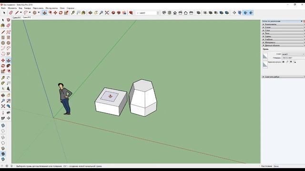Choose the Protractor tool in left toolbar

coord(3,83)
